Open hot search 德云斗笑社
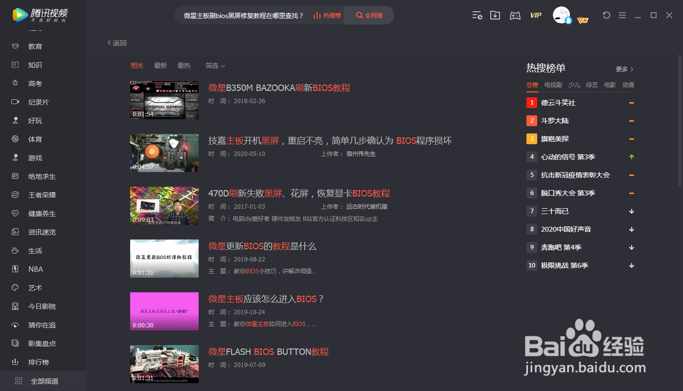The height and width of the screenshot is (391, 683). pos(558,103)
